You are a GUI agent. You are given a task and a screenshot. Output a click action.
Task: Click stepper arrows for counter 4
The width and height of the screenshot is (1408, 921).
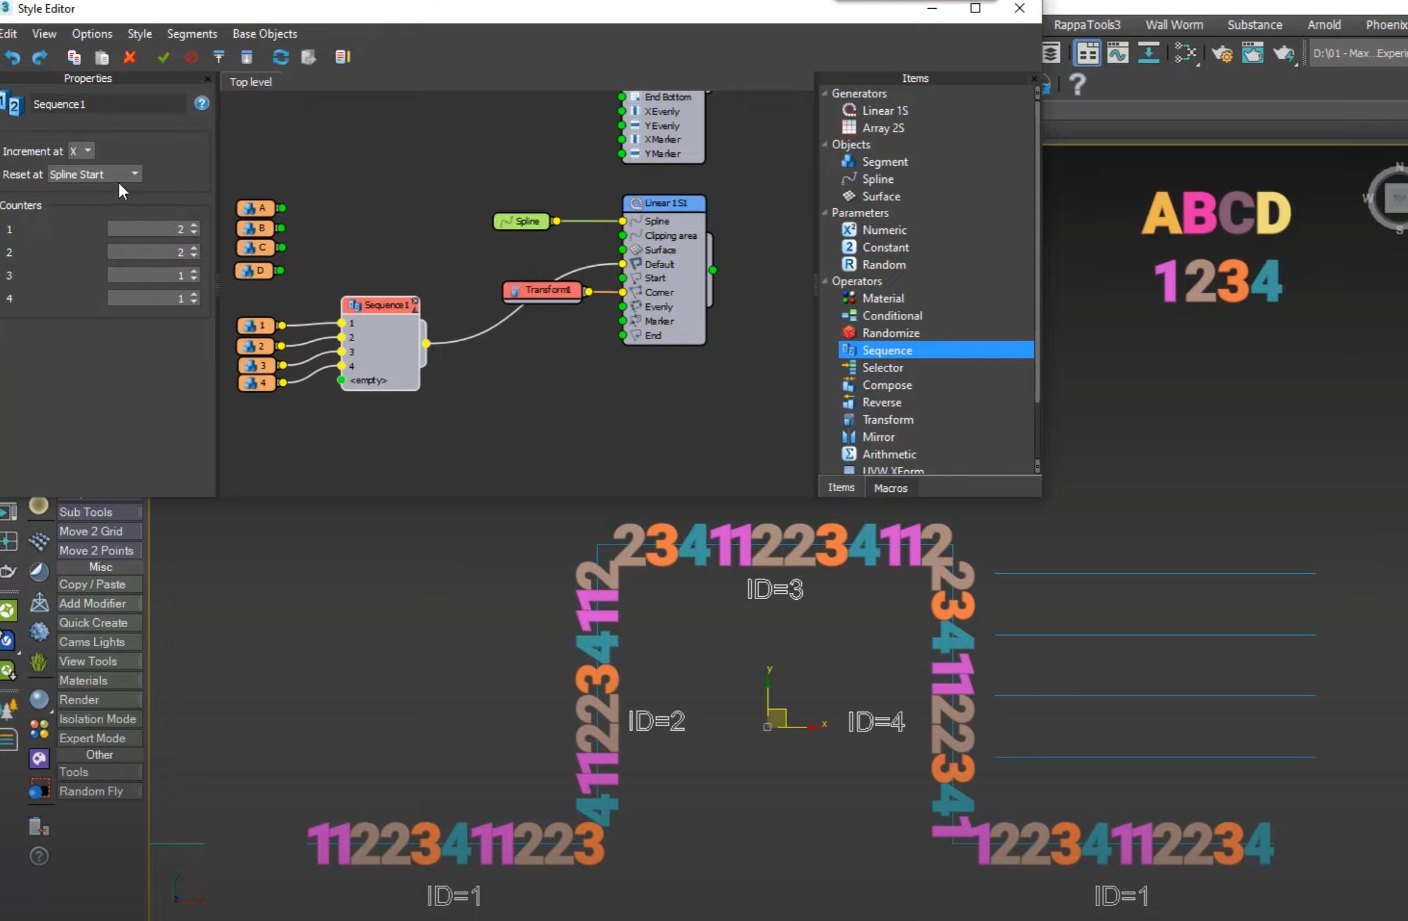(x=194, y=298)
